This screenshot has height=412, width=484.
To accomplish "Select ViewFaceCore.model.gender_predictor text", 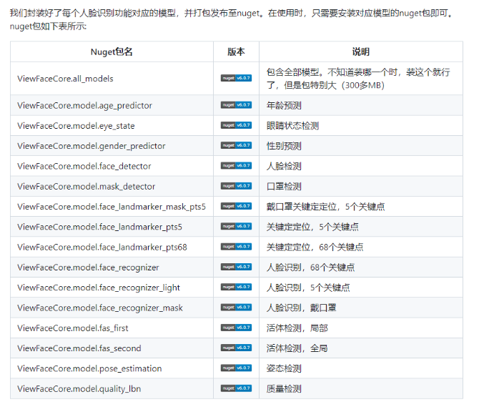I will 92,146.
